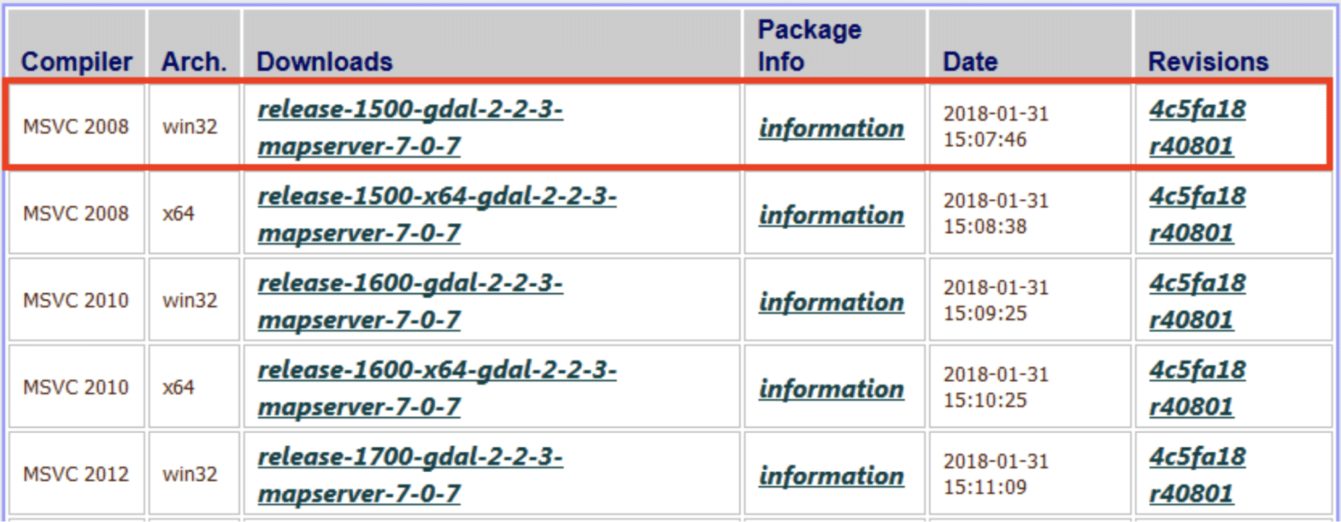Image resolution: width=1341 pixels, height=522 pixels.
Task: Click information link for MSVC 2012 win32
Action: [x=831, y=476]
